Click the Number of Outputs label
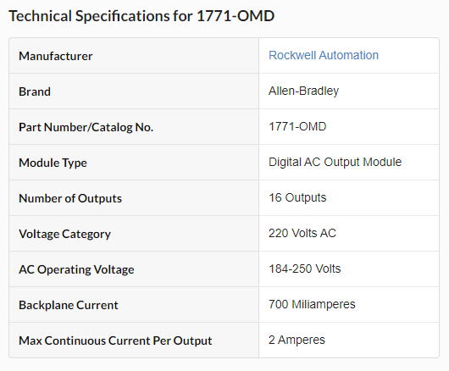This screenshot has height=371, width=449. 70,198
